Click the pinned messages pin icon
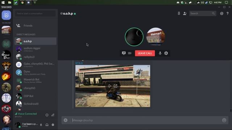The height and width of the screenshot is (130, 232). pos(179,13)
